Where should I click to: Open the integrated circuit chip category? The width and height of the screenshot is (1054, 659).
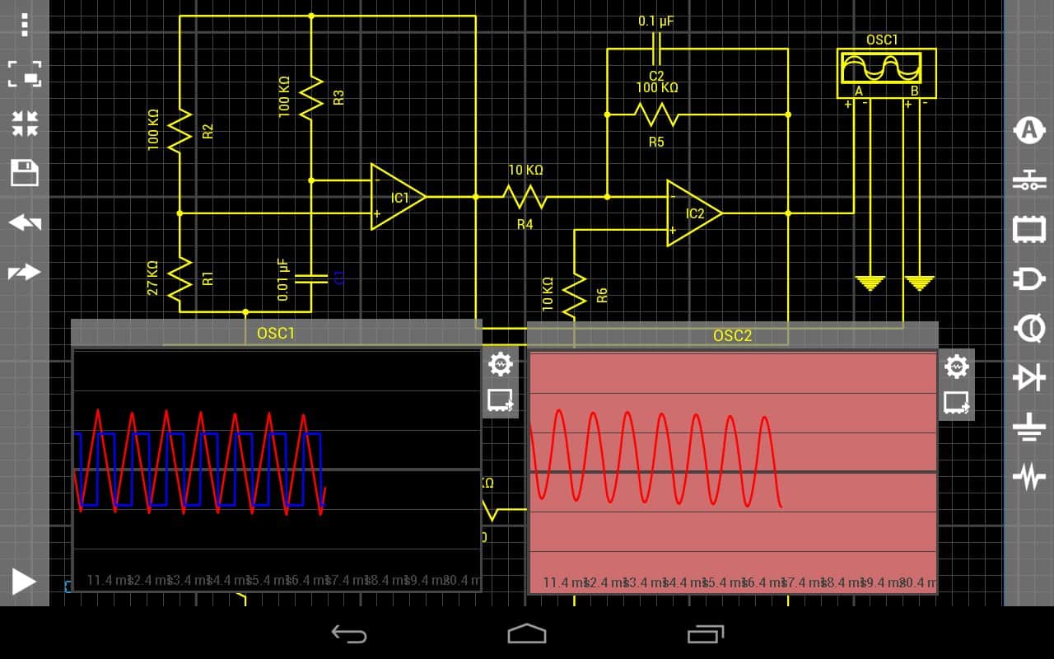(x=1028, y=230)
